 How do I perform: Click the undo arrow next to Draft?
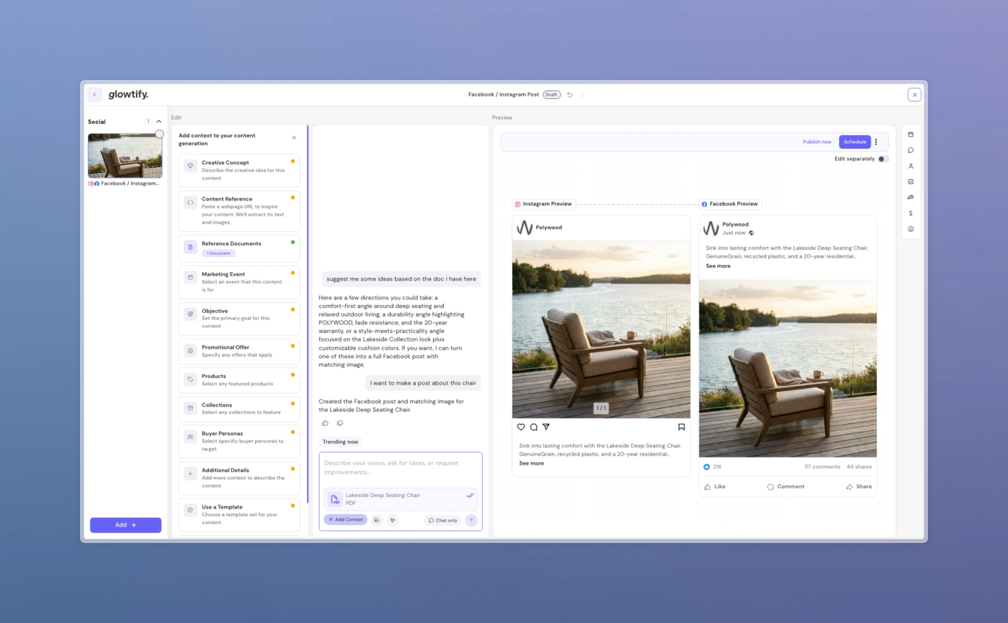tap(570, 94)
